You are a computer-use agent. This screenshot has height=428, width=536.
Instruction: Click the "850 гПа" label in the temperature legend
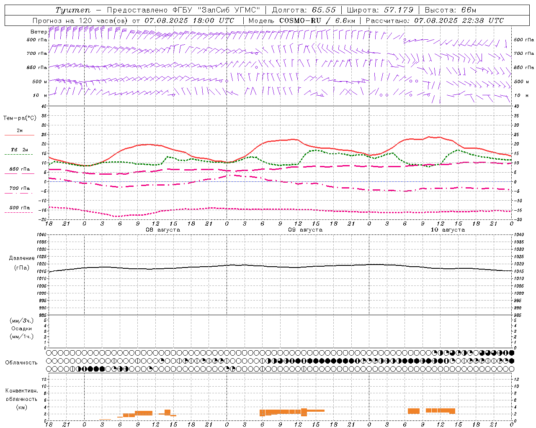pos(19,169)
